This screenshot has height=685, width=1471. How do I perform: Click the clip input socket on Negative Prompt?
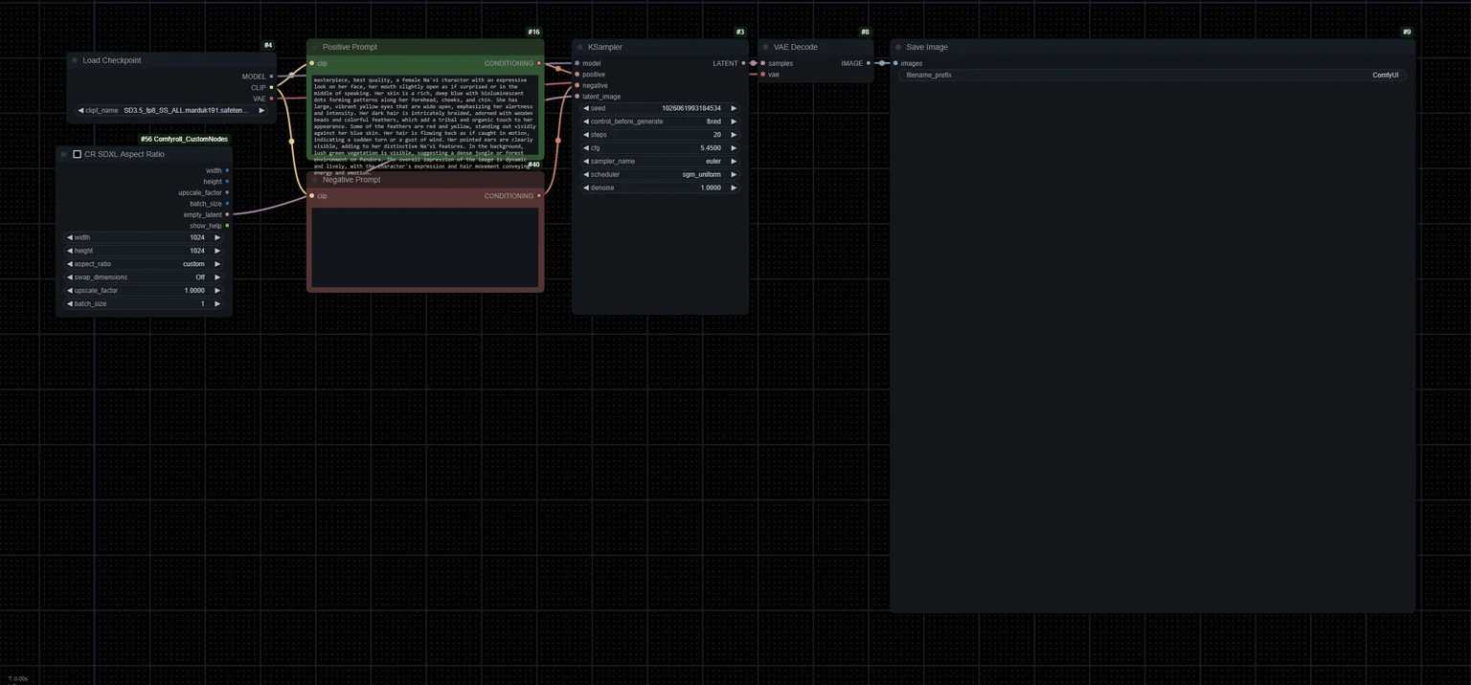coord(311,196)
